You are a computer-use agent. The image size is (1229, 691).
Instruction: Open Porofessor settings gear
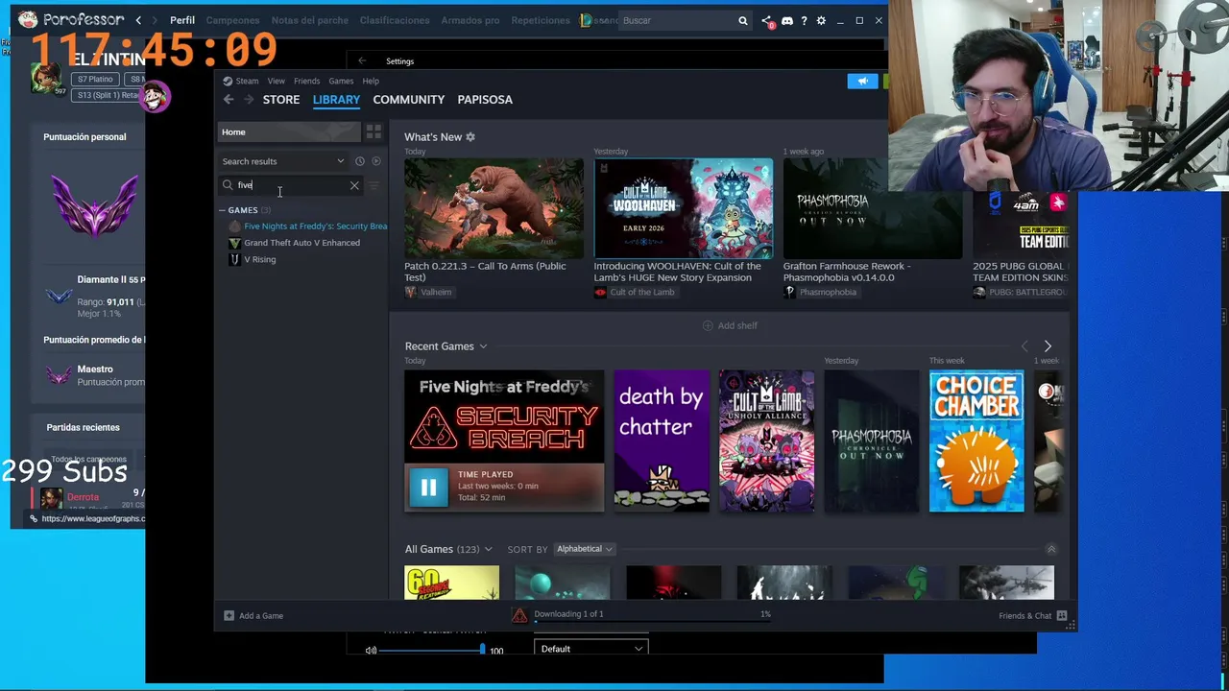(820, 20)
